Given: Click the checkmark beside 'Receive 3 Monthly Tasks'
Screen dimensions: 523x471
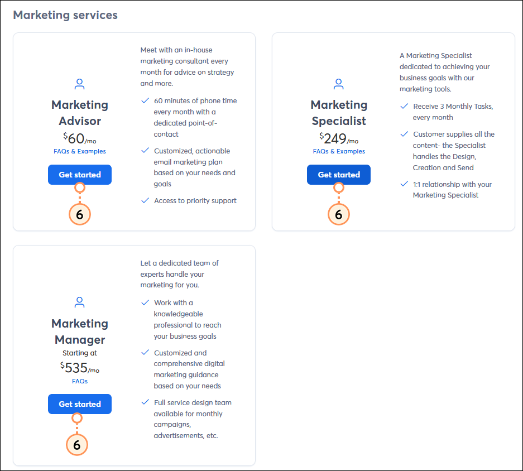Looking at the screenshot, I should click(404, 106).
